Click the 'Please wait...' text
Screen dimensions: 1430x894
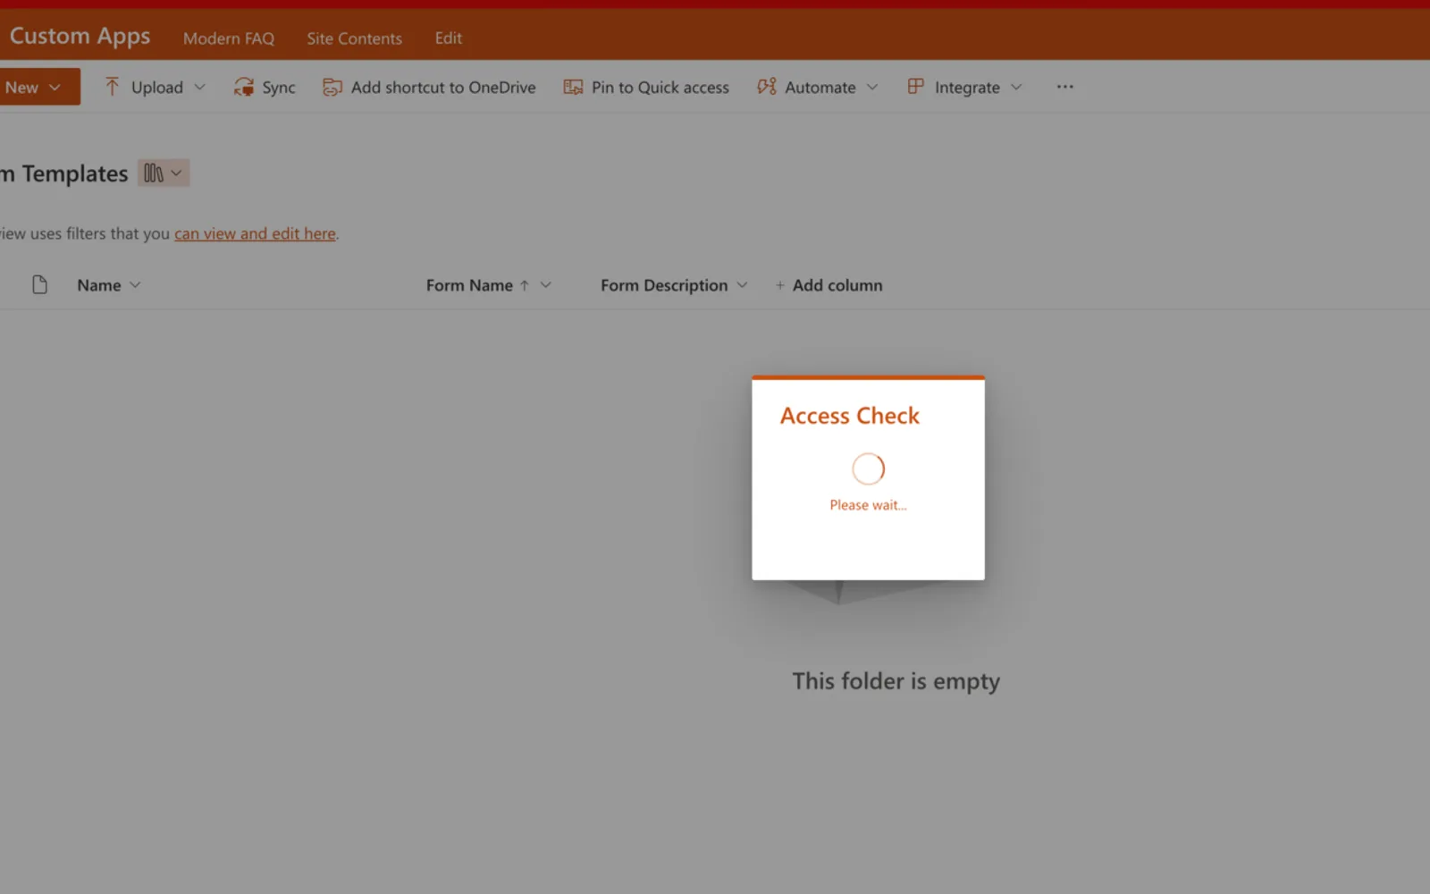tap(868, 505)
